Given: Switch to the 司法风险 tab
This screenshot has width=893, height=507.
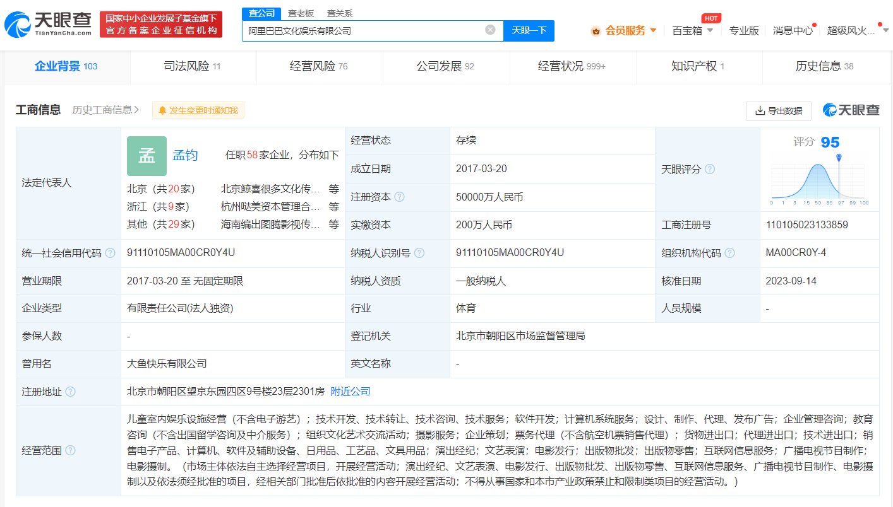Looking at the screenshot, I should (x=193, y=66).
